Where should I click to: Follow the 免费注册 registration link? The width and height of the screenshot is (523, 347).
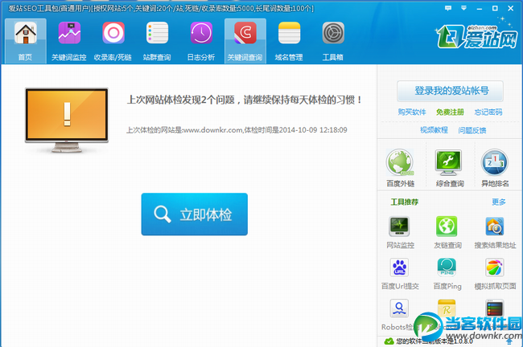(450, 112)
